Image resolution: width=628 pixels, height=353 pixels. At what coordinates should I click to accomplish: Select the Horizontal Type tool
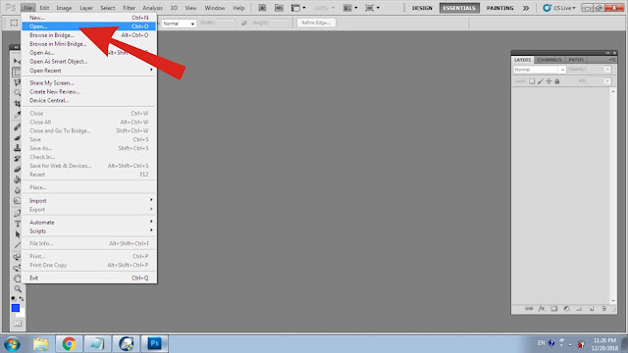point(17,224)
